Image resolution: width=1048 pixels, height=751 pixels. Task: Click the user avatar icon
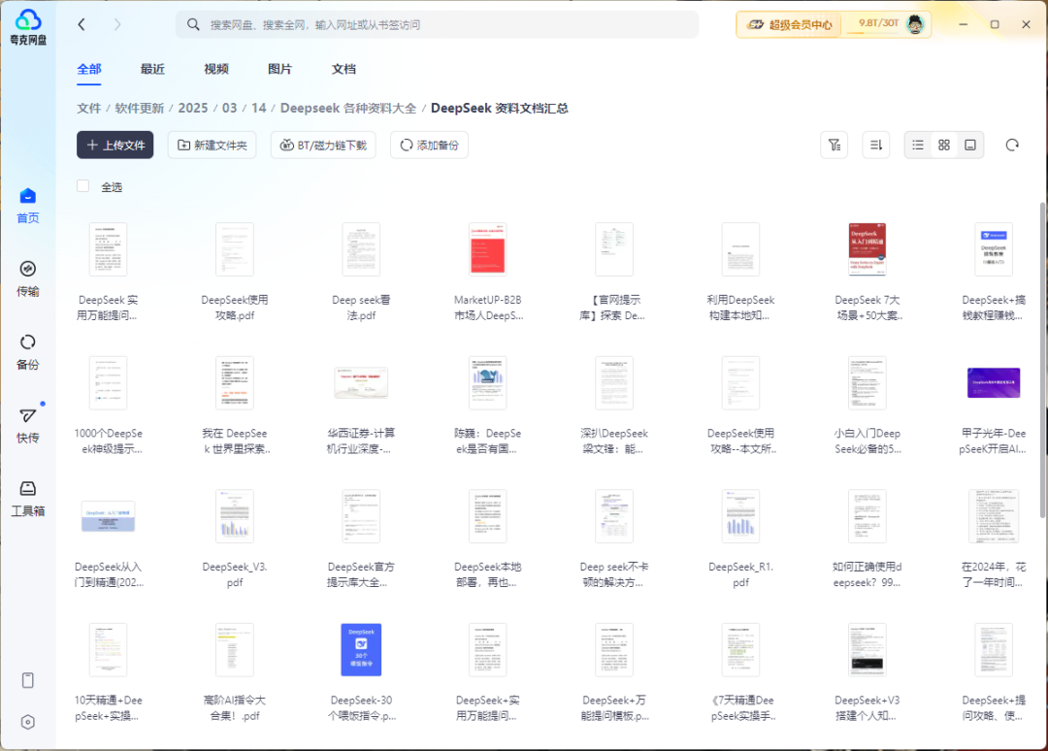(x=915, y=24)
